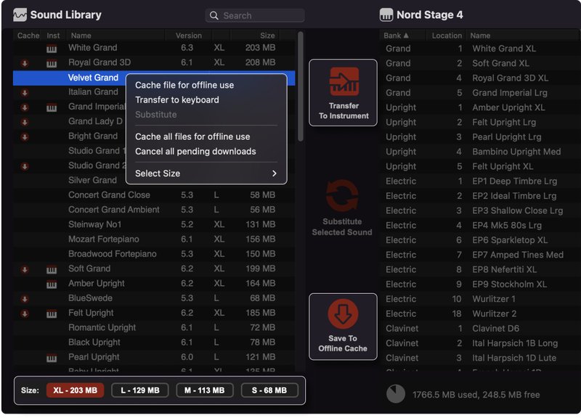Click the cache download icon for Grand Imperial

[25, 107]
